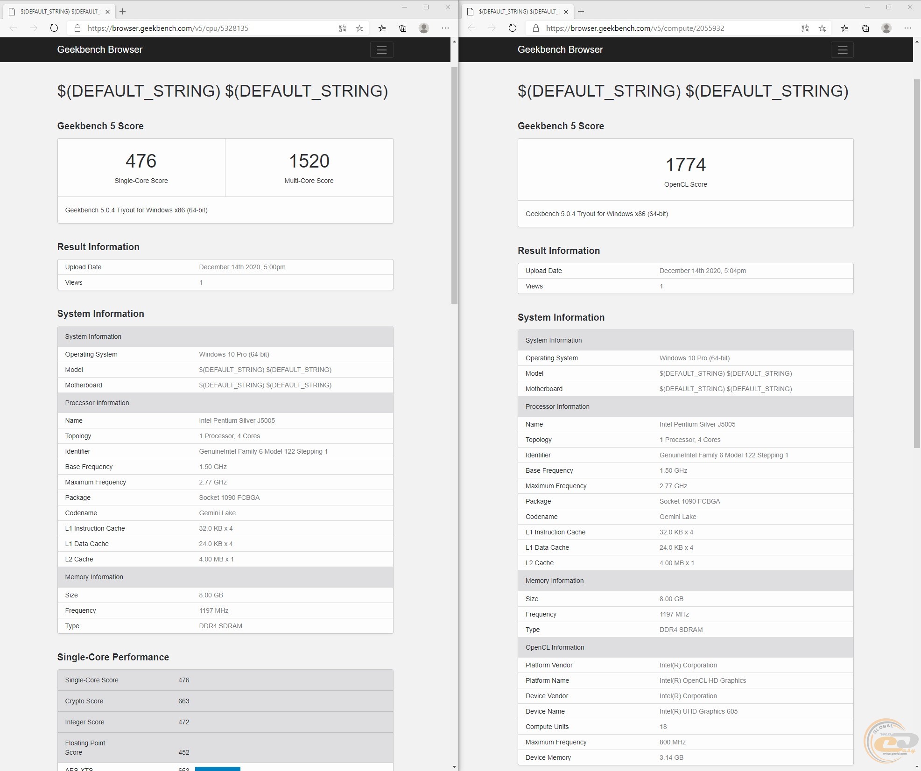Click the scroll-up arrow of the left page scrollbar
921x771 pixels.
[454, 42]
